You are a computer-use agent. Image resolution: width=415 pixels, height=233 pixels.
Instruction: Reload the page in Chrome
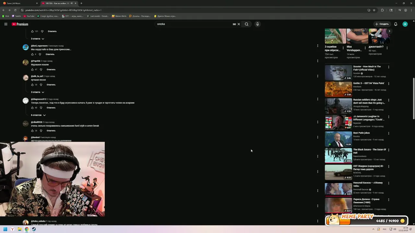click(x=15, y=10)
